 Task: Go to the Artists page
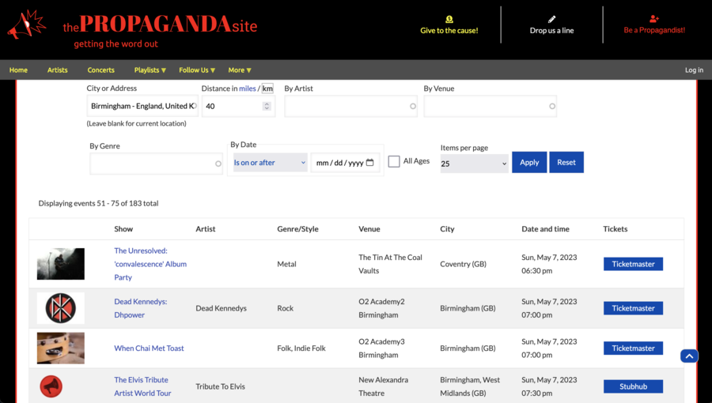(x=57, y=70)
